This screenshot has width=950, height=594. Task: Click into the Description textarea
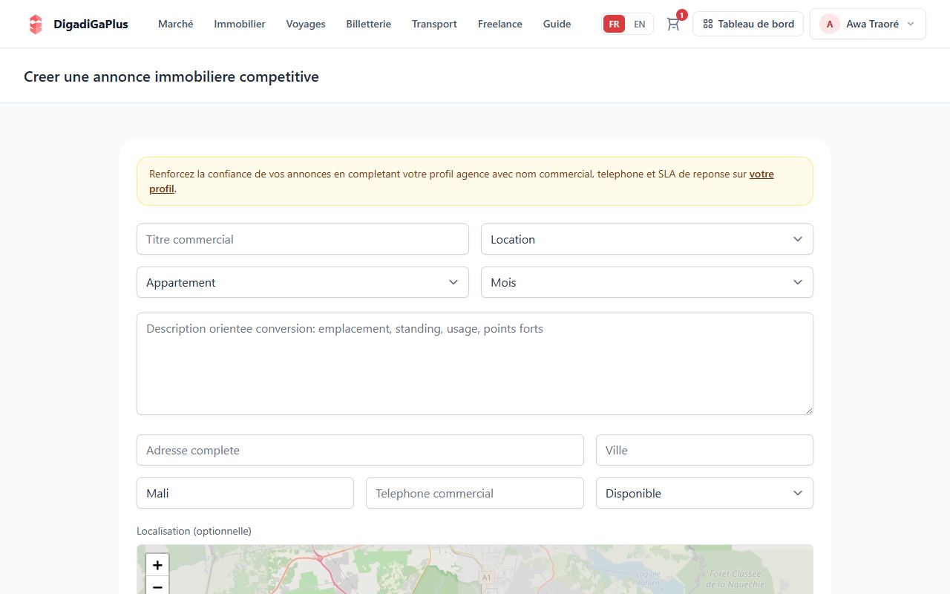[x=475, y=364]
